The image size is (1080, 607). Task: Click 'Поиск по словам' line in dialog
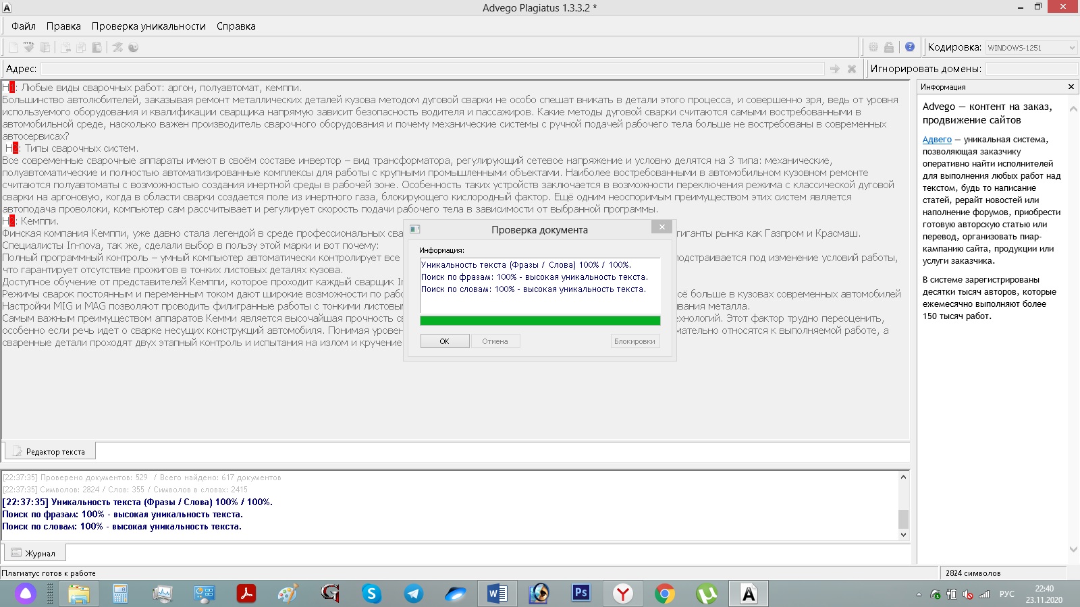point(533,289)
